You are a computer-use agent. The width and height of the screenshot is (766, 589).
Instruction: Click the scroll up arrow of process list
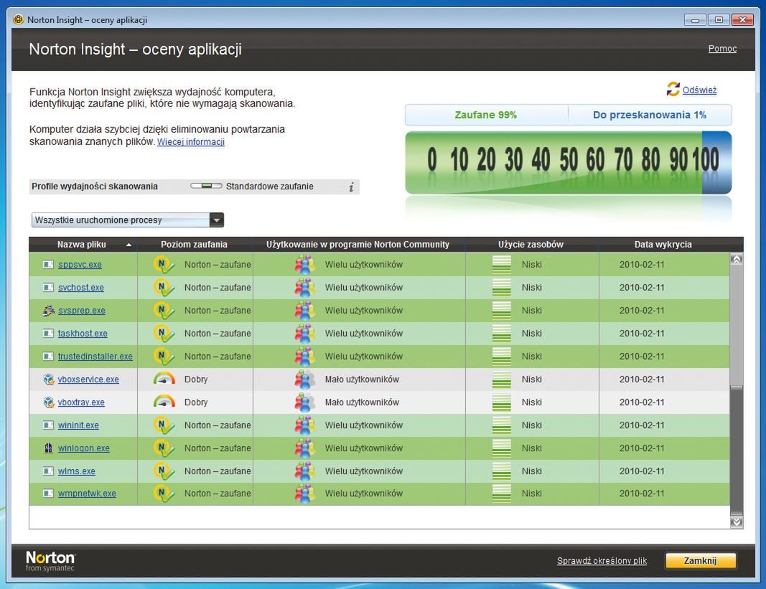pos(737,259)
